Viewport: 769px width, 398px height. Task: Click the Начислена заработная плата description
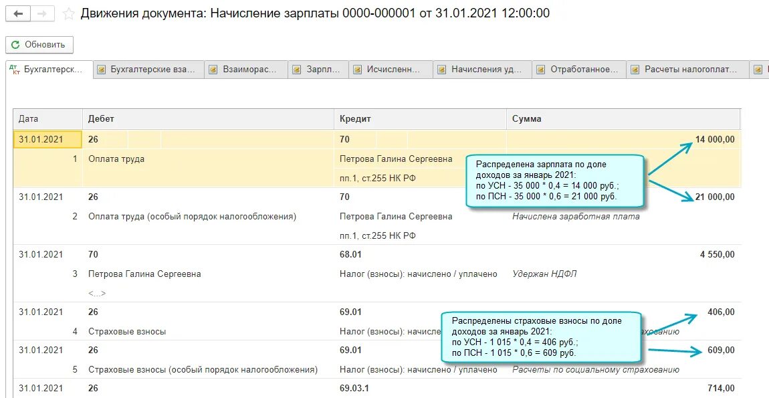coord(576,217)
